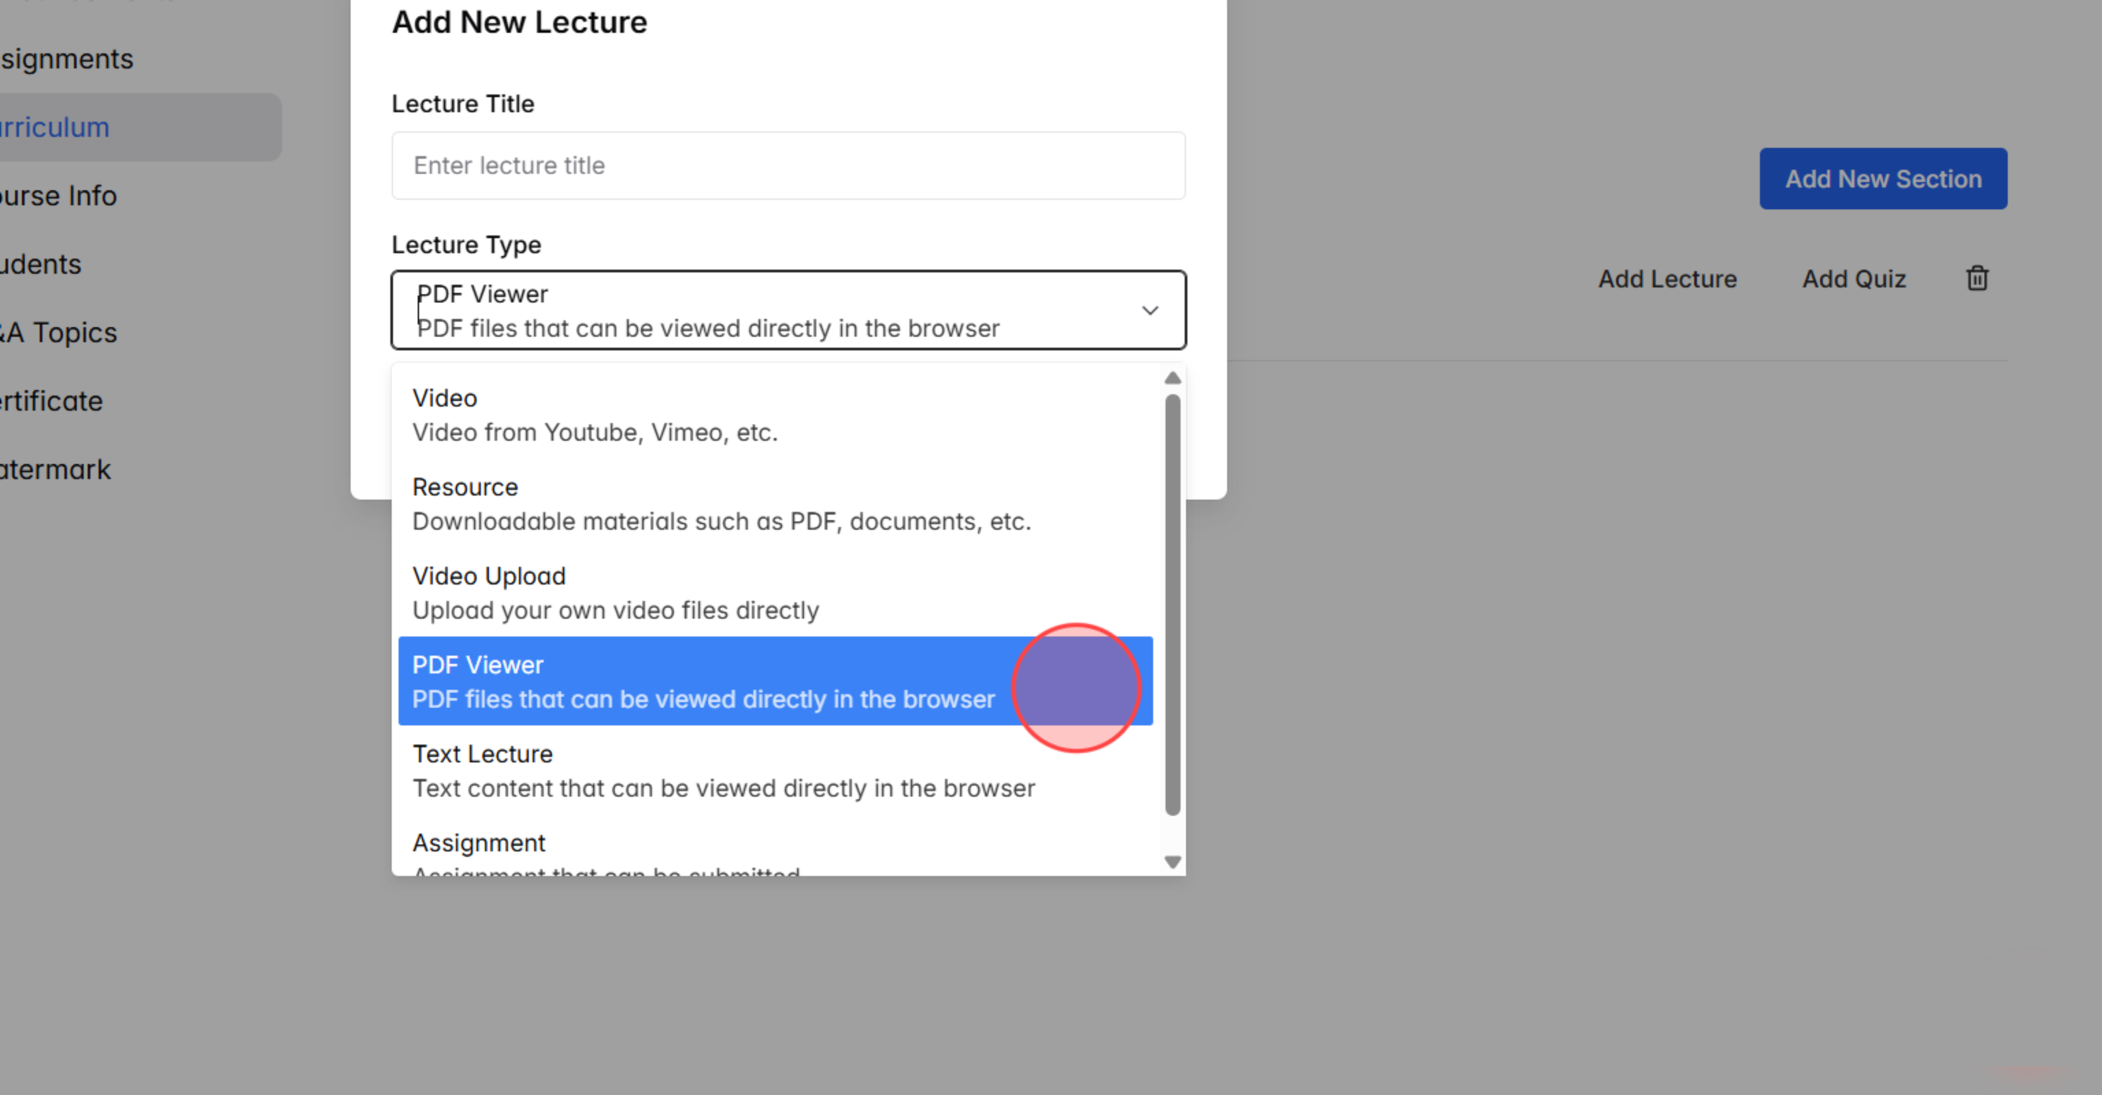Viewport: 2102px width, 1095px height.
Task: Open the Certificate settings page
Action: point(50,400)
